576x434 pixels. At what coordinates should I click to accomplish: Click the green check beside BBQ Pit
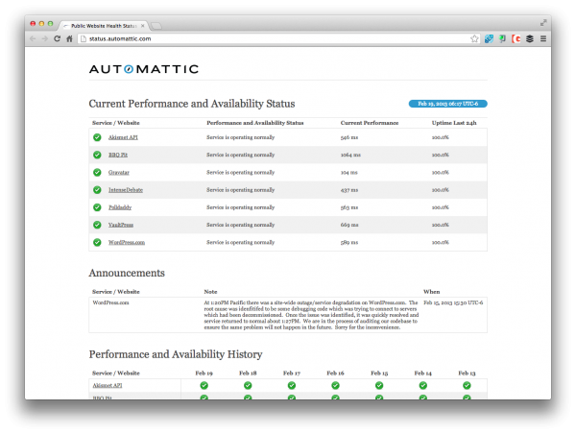click(x=97, y=155)
